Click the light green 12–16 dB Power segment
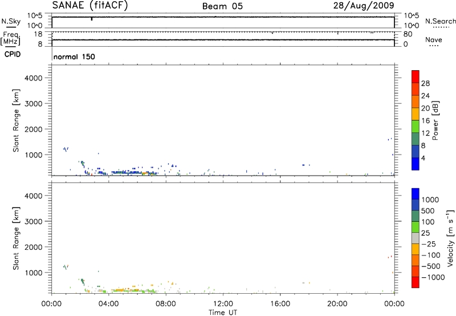Image resolution: width=456 pixels, height=316 pixels. 416,126
